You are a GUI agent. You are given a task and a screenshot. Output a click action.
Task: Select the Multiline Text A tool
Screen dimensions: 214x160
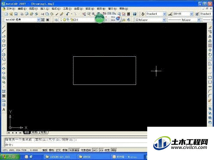pyautogui.click(x=4, y=110)
